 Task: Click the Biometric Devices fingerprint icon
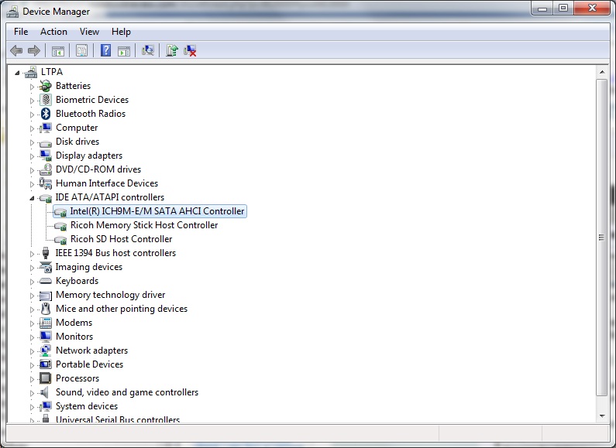[46, 100]
